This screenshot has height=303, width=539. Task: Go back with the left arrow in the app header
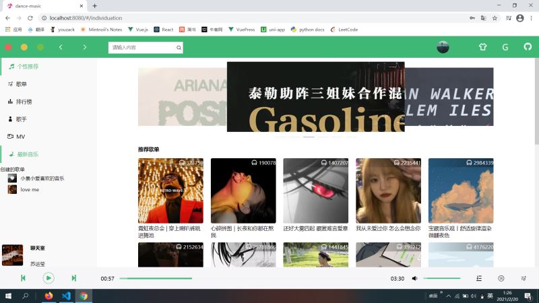(61, 47)
